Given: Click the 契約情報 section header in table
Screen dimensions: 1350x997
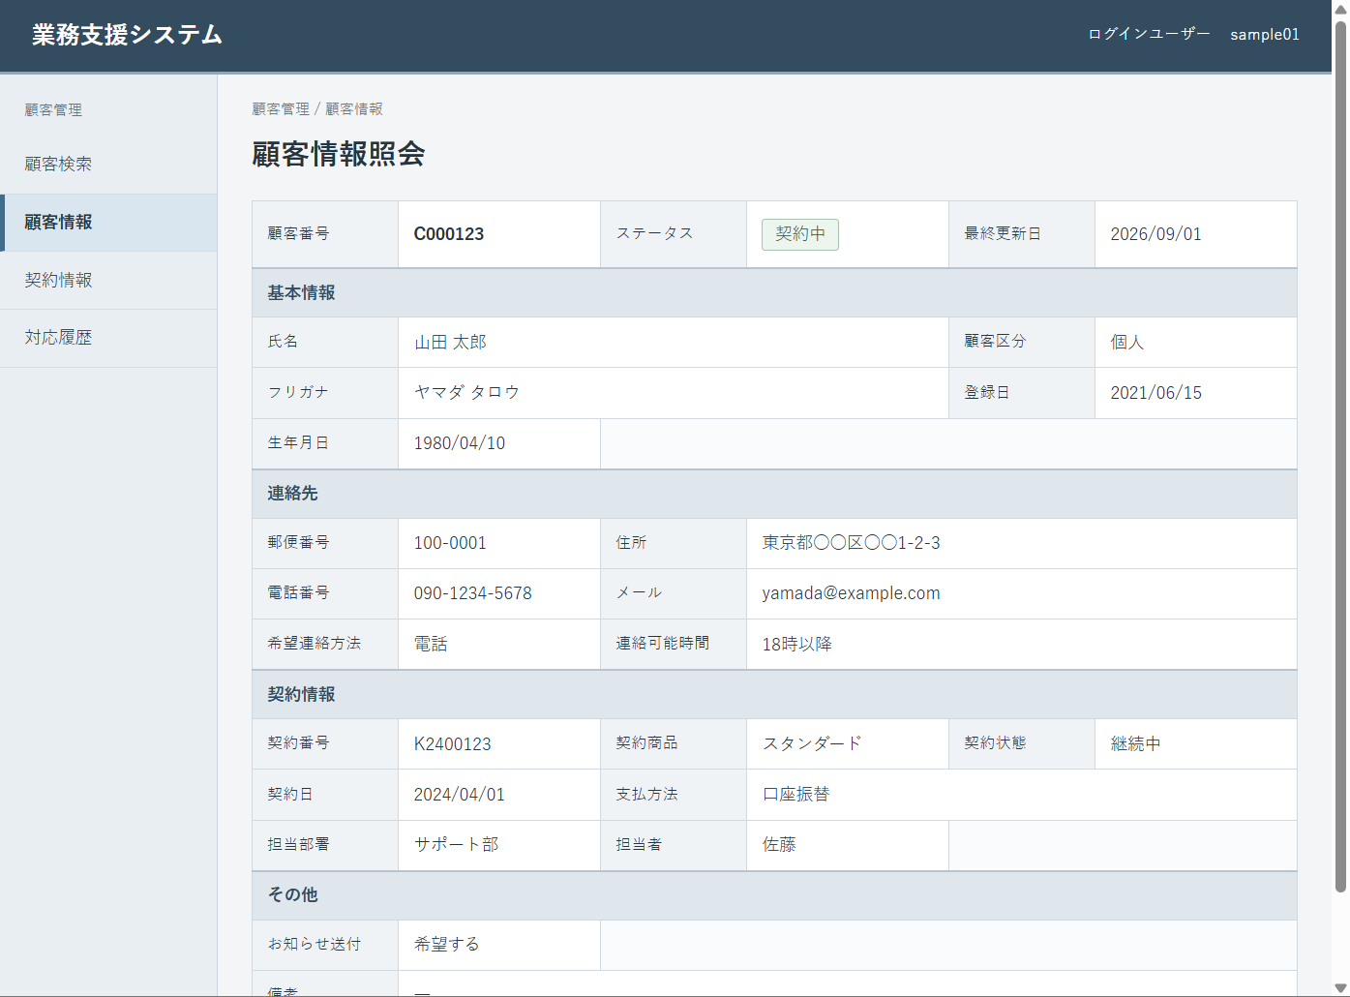Looking at the screenshot, I should [774, 695].
